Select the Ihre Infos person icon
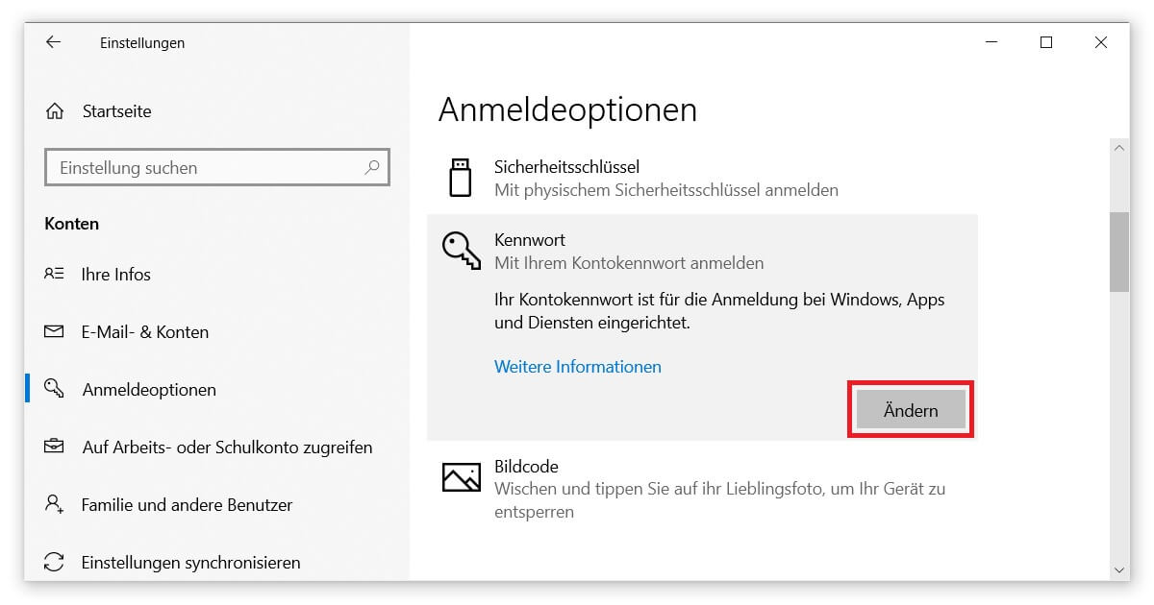 click(54, 274)
